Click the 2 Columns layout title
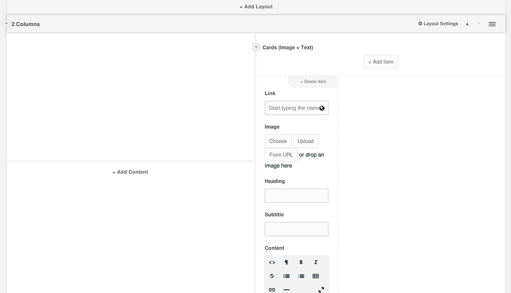Screen dimensions: 511x293 click(x=26, y=24)
